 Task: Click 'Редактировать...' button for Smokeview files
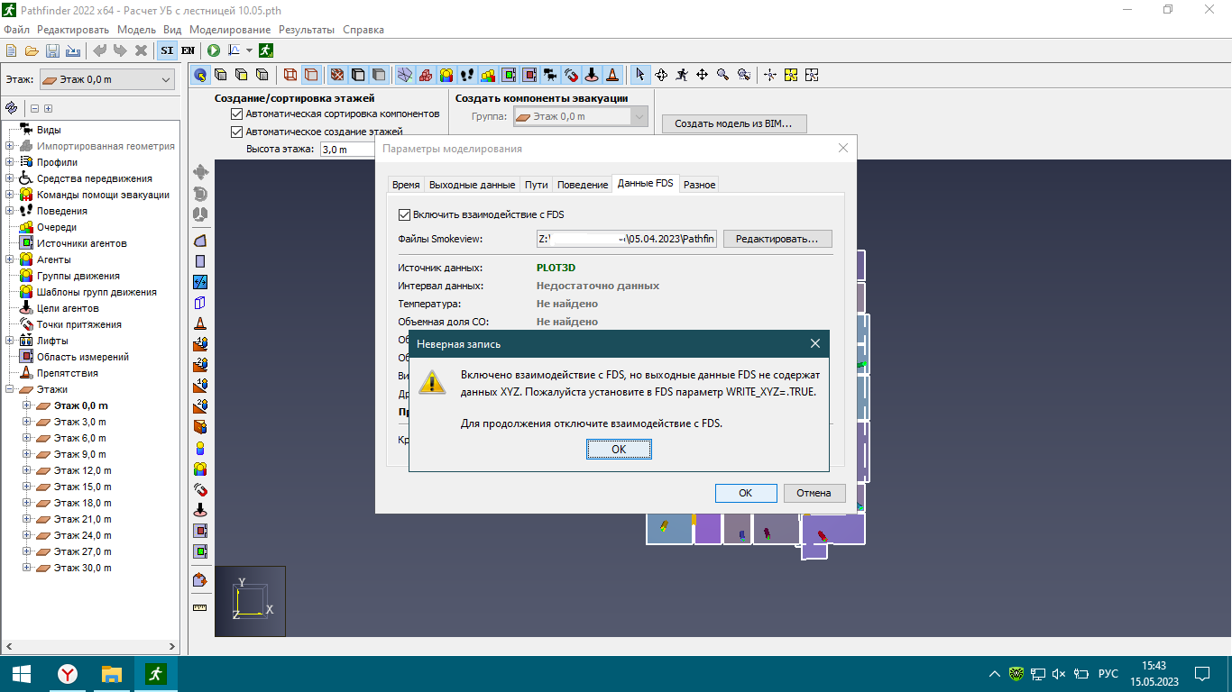[x=777, y=239]
